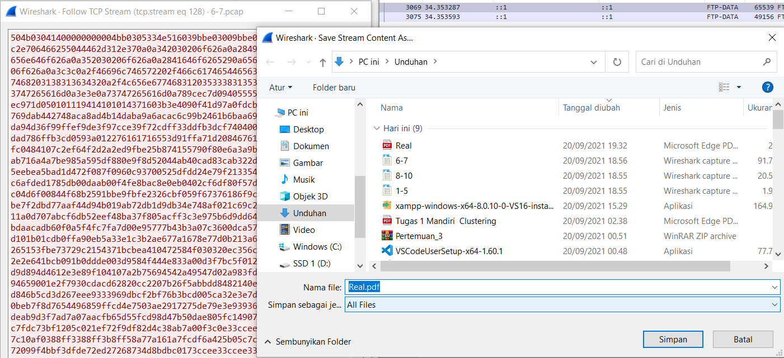Refresh the Unduhan folder listing
Screen dimensions: 784x358
click(x=617, y=62)
